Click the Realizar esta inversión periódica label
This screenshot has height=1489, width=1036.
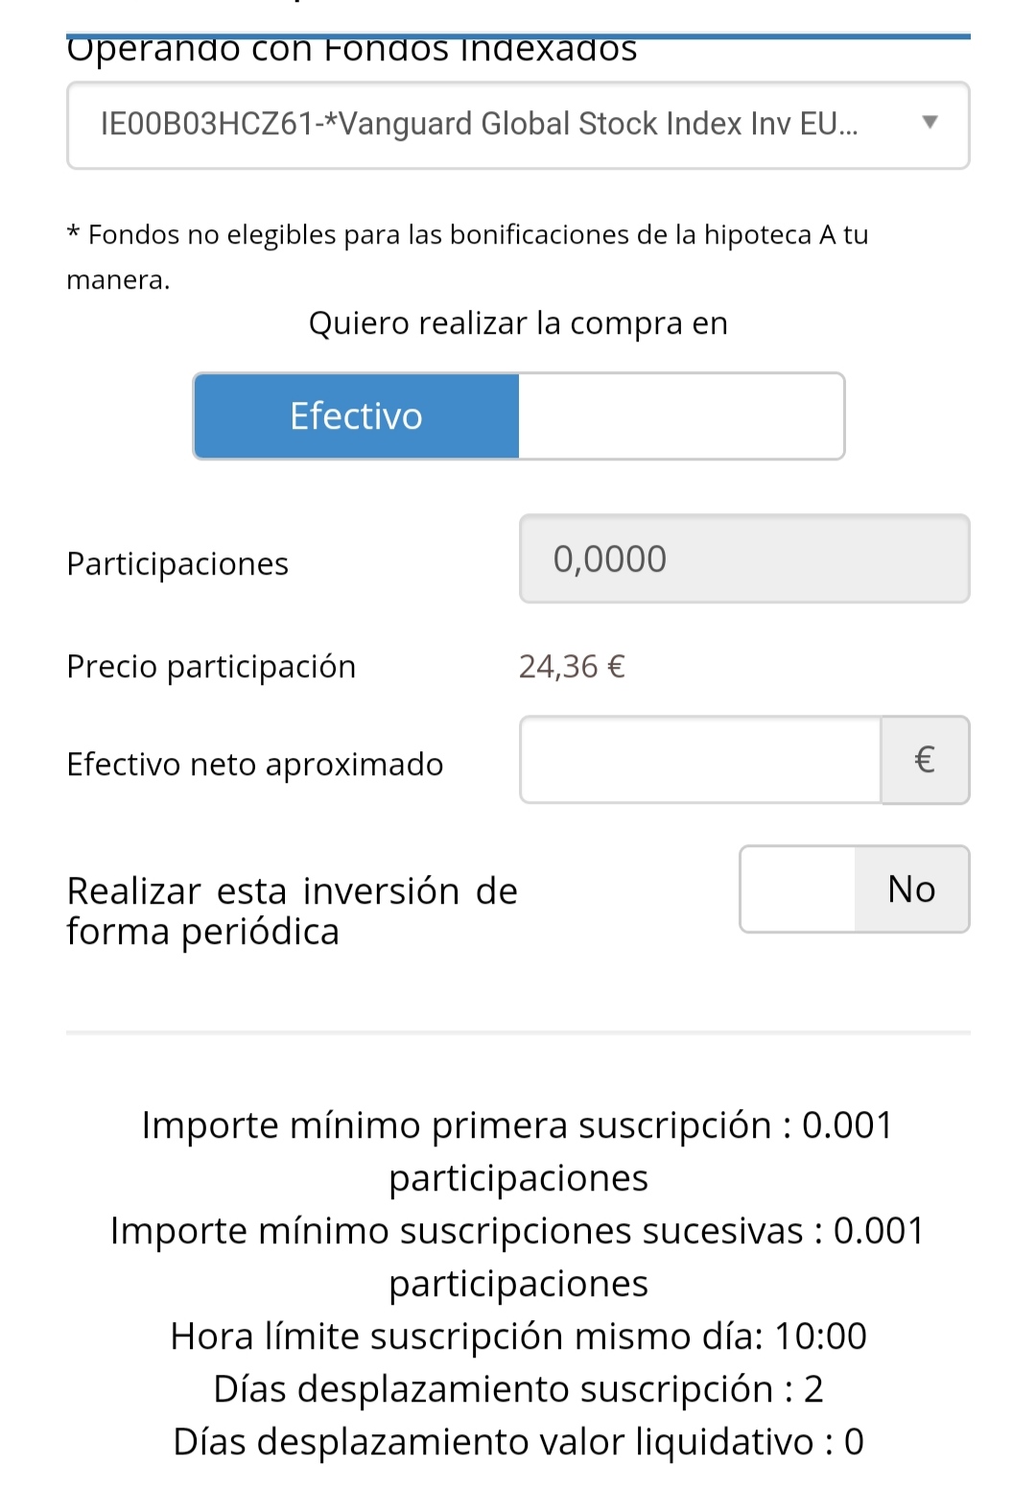click(292, 911)
